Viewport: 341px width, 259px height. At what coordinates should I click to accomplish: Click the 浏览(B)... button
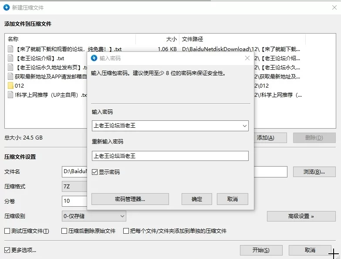click(x=314, y=172)
